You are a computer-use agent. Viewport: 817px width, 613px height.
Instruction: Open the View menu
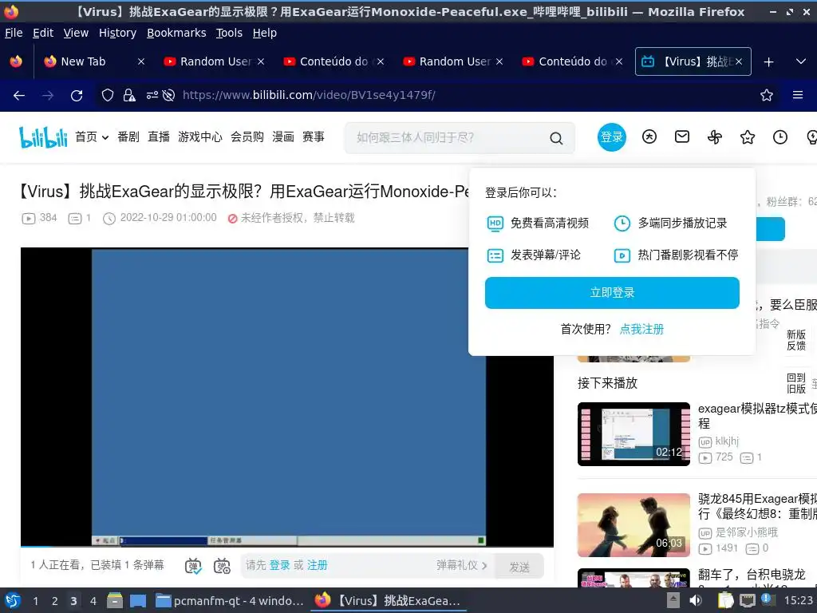point(76,33)
